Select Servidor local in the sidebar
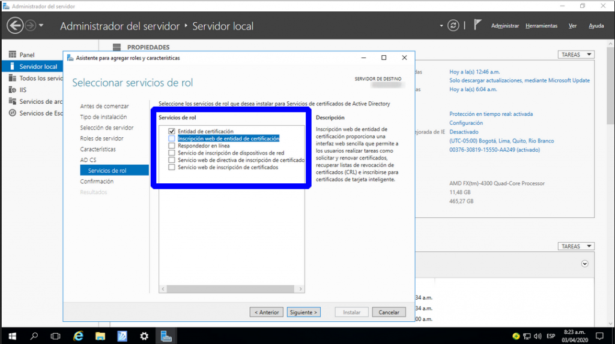 tap(32, 67)
